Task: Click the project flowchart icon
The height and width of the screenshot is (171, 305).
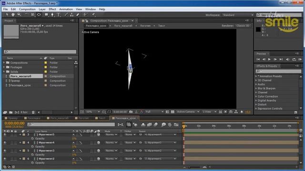Action: pos(76,62)
